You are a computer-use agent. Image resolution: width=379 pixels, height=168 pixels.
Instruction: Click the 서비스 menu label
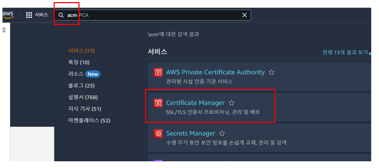pos(41,15)
